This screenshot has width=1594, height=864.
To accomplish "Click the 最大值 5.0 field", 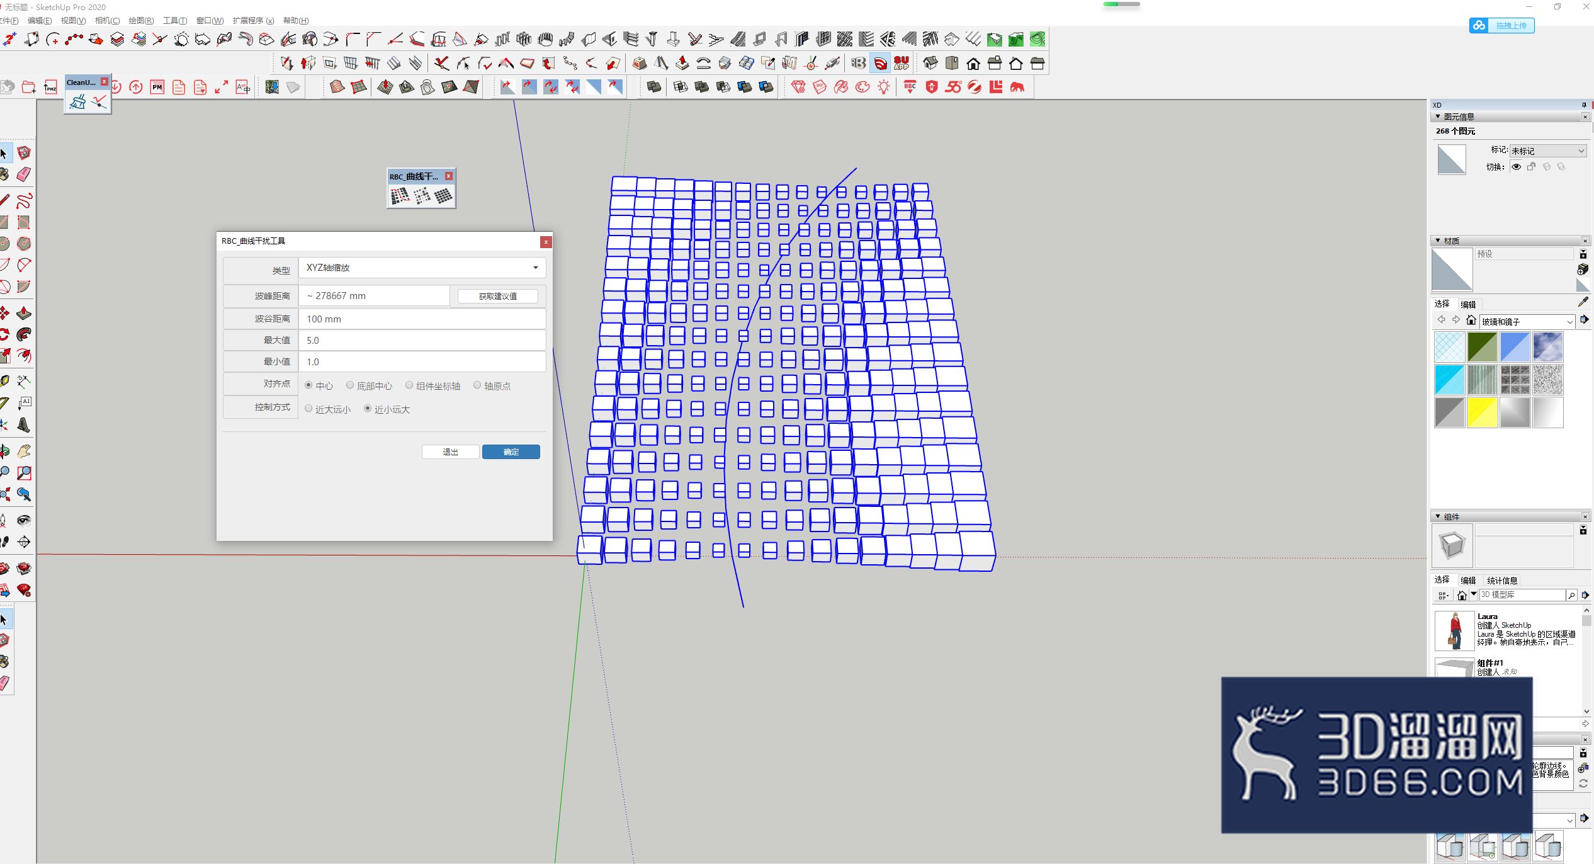I will pyautogui.click(x=422, y=340).
